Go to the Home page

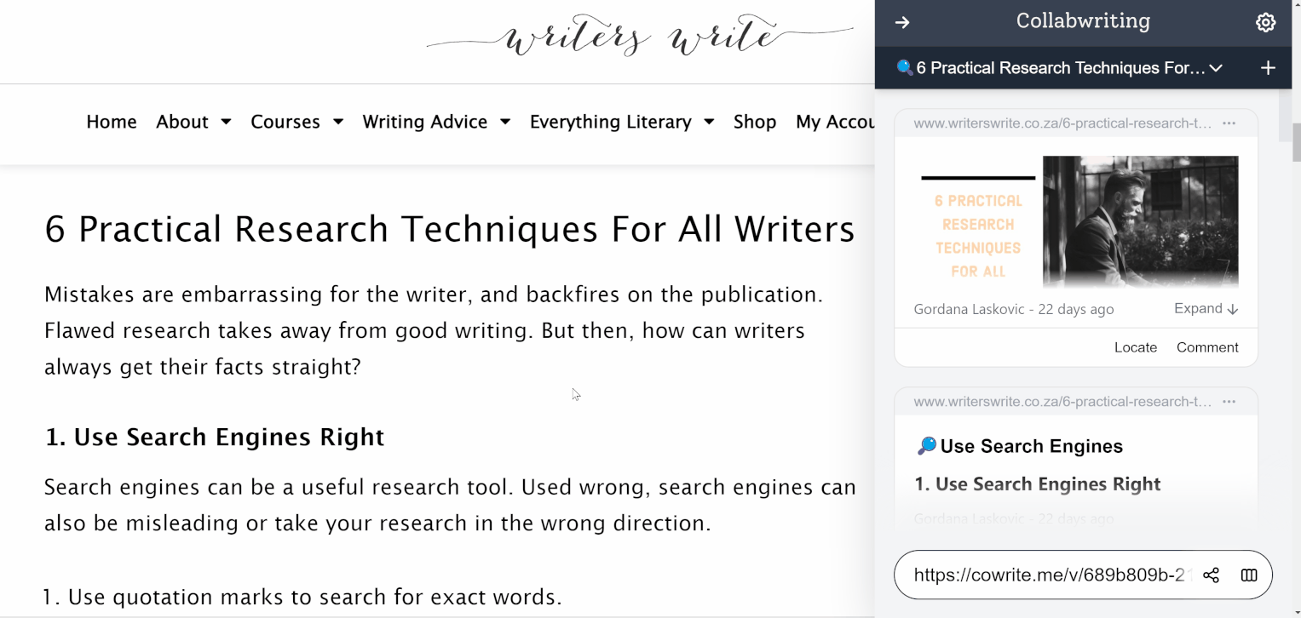pos(112,122)
